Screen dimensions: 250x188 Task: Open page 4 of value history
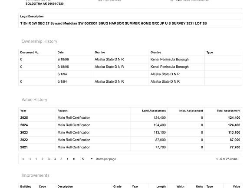click(55, 159)
